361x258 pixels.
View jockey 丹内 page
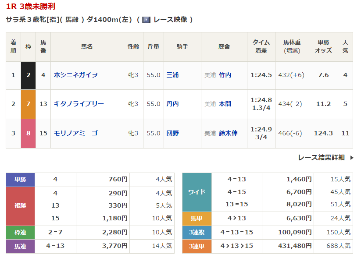click(172, 104)
